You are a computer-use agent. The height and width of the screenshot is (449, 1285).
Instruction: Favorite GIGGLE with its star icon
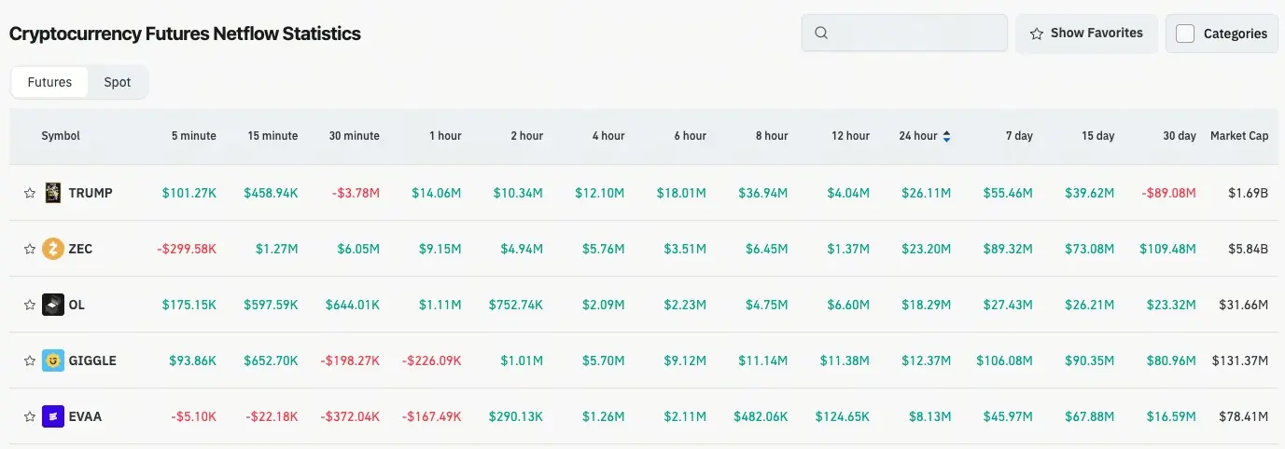[x=30, y=361]
